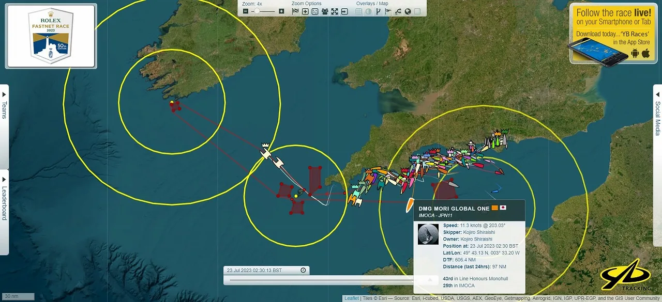This screenshot has width=662, height=302.
Task: Click the timeline clock icon
Action: coord(303,270)
